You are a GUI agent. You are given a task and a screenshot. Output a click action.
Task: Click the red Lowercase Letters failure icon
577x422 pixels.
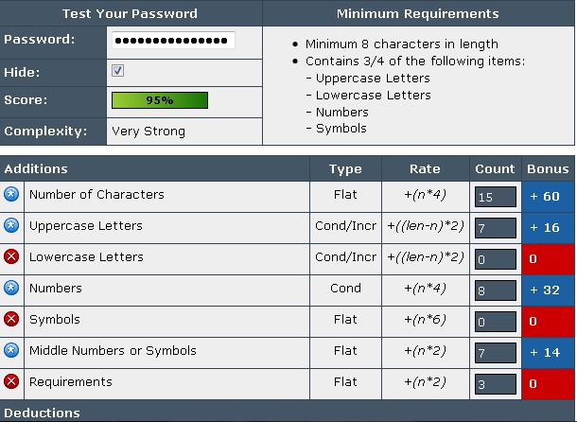tap(11, 257)
